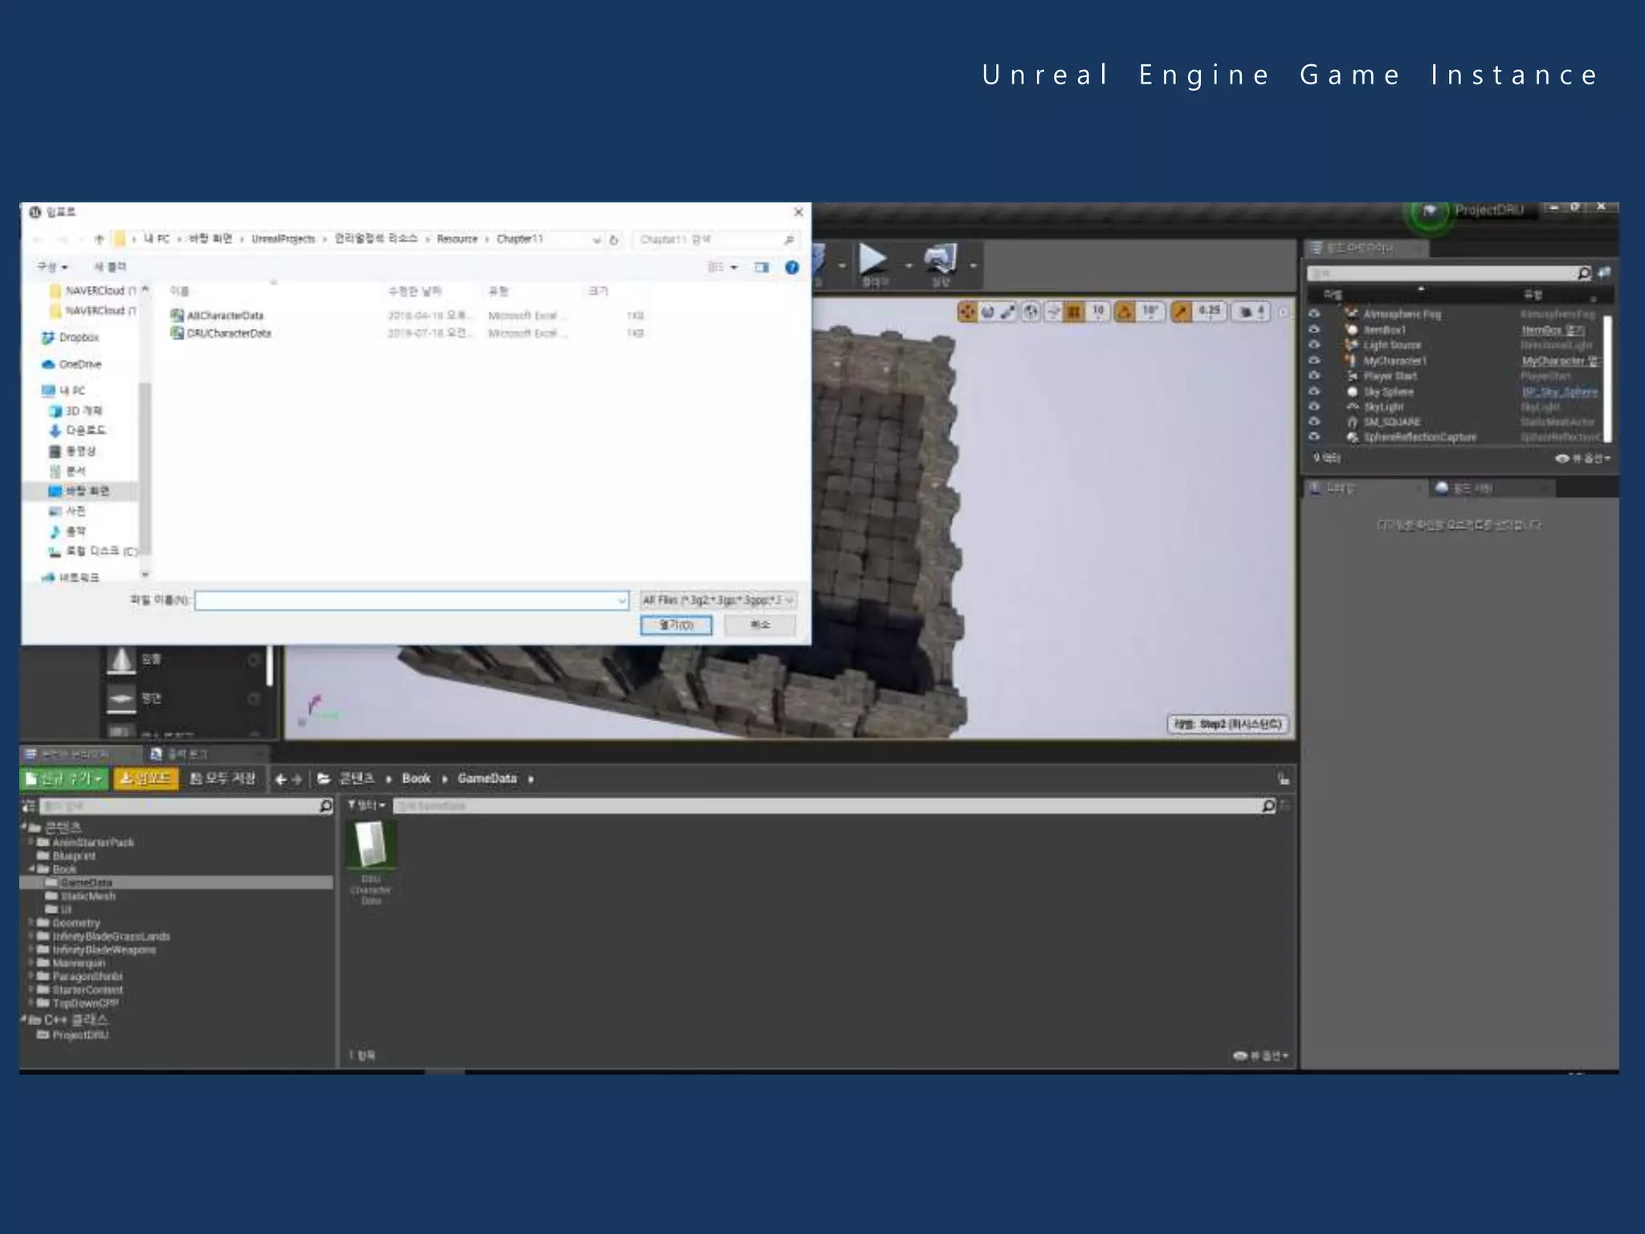Toggle visibility of SkyLight actor
Viewport: 1645px width, 1234px height.
click(x=1314, y=407)
